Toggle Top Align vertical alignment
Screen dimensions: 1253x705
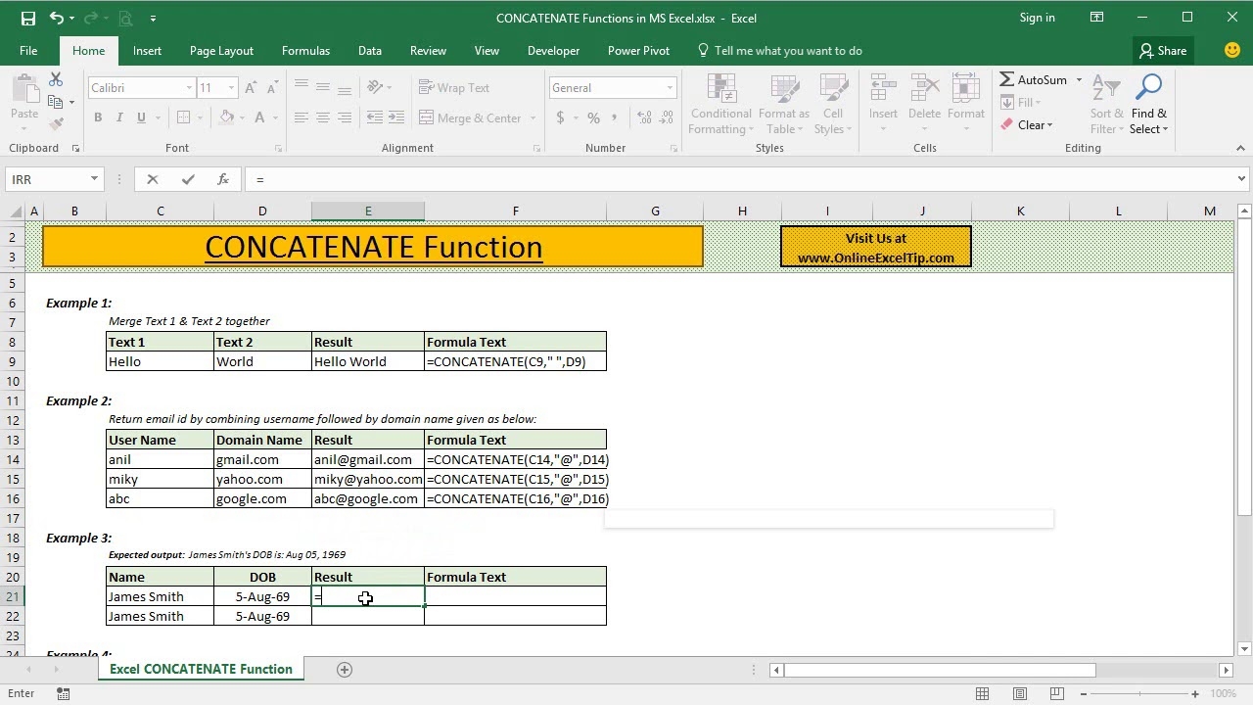(x=302, y=86)
